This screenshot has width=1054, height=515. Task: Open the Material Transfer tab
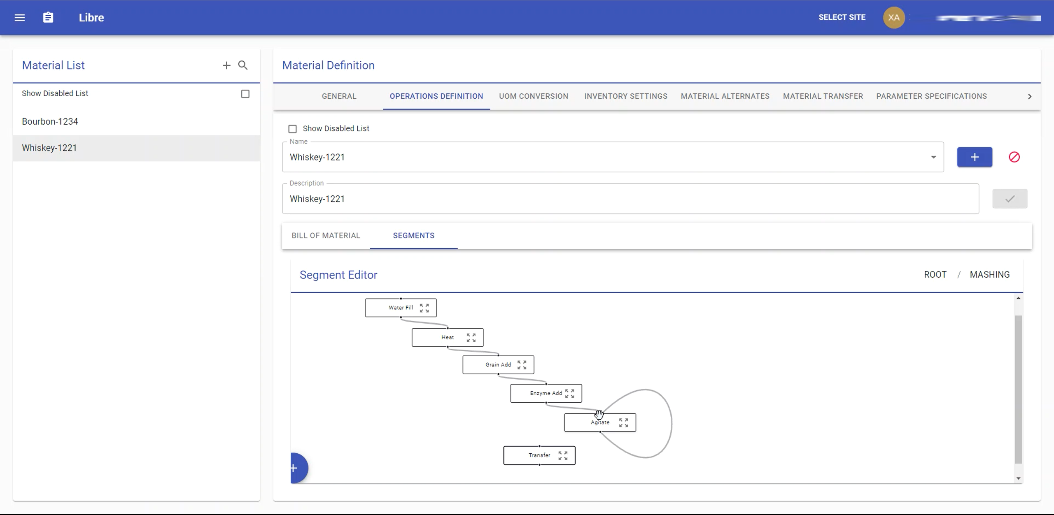point(823,96)
